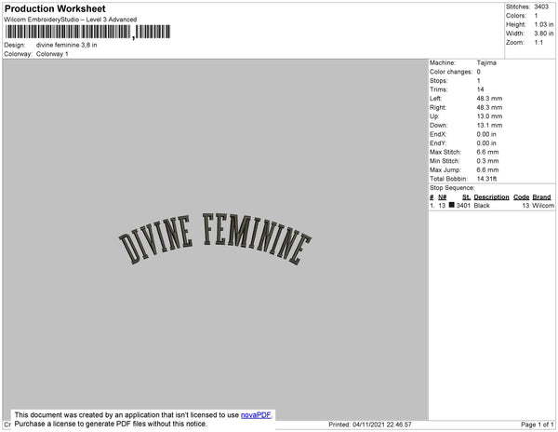Click the Trims value 14
This screenshot has height=432, width=558.
481,89
